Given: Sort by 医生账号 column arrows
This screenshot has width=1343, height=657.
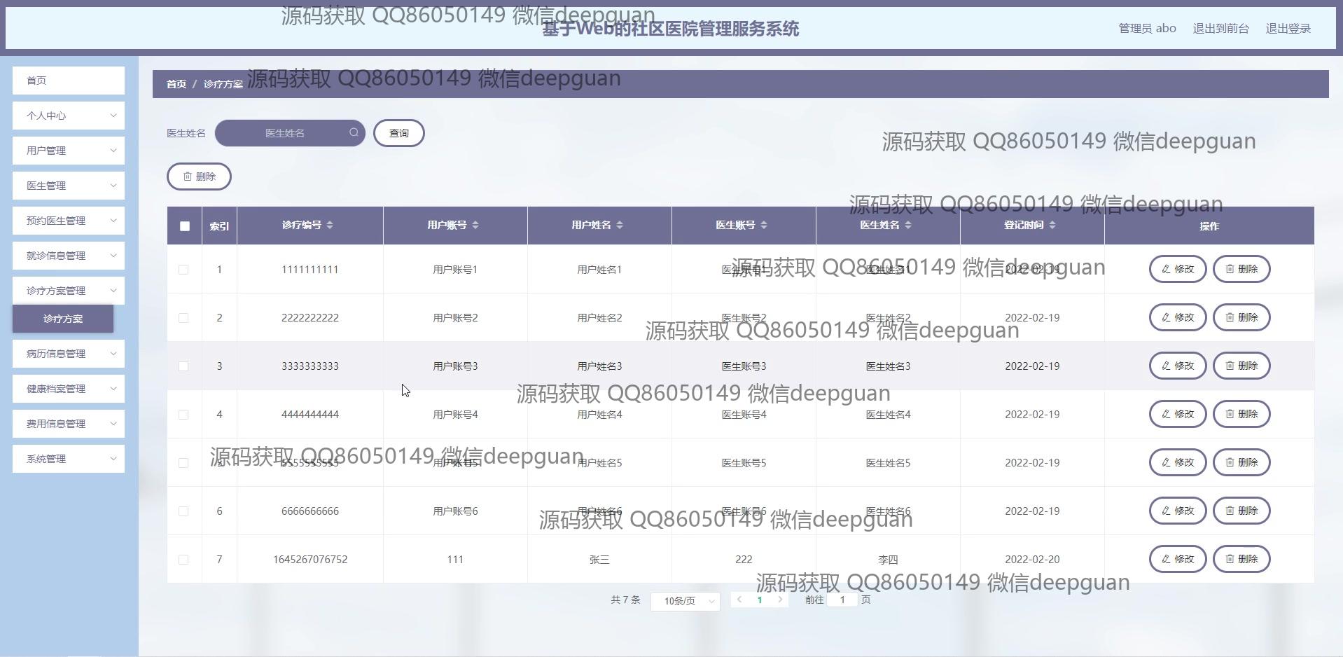Looking at the screenshot, I should tap(764, 225).
